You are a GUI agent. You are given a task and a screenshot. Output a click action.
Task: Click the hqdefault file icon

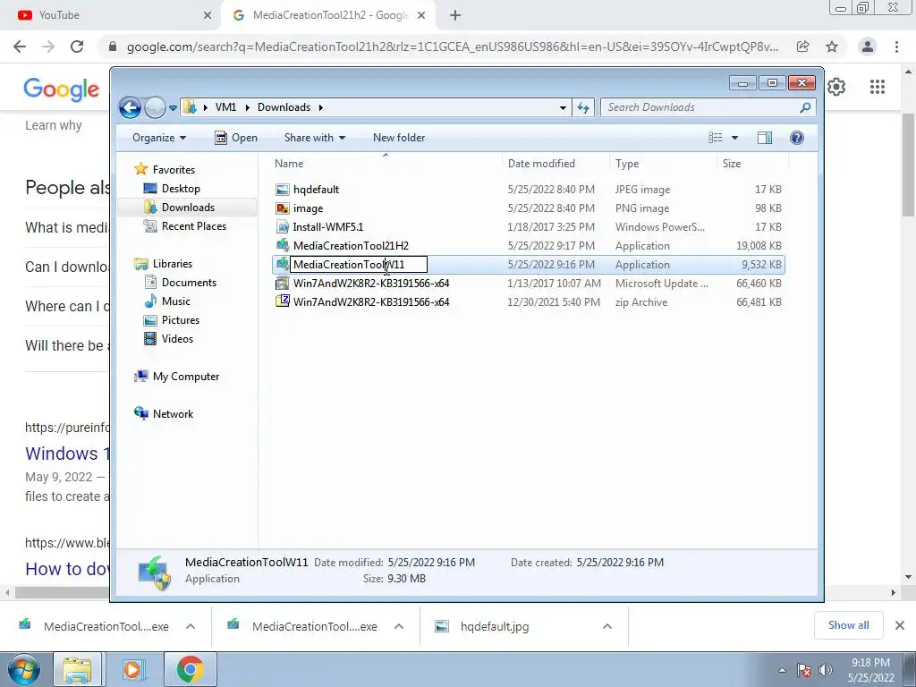coord(282,190)
